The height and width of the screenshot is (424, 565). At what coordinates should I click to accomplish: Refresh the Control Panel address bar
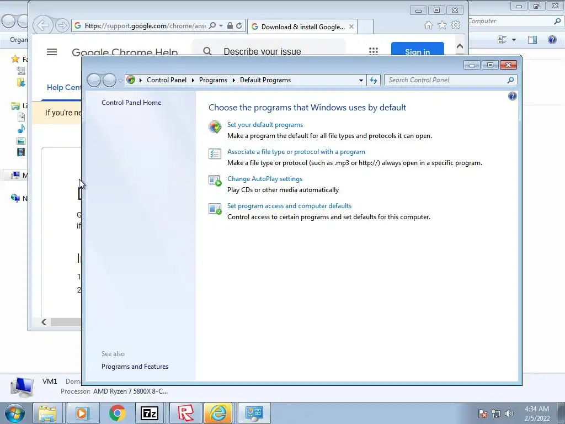374,80
